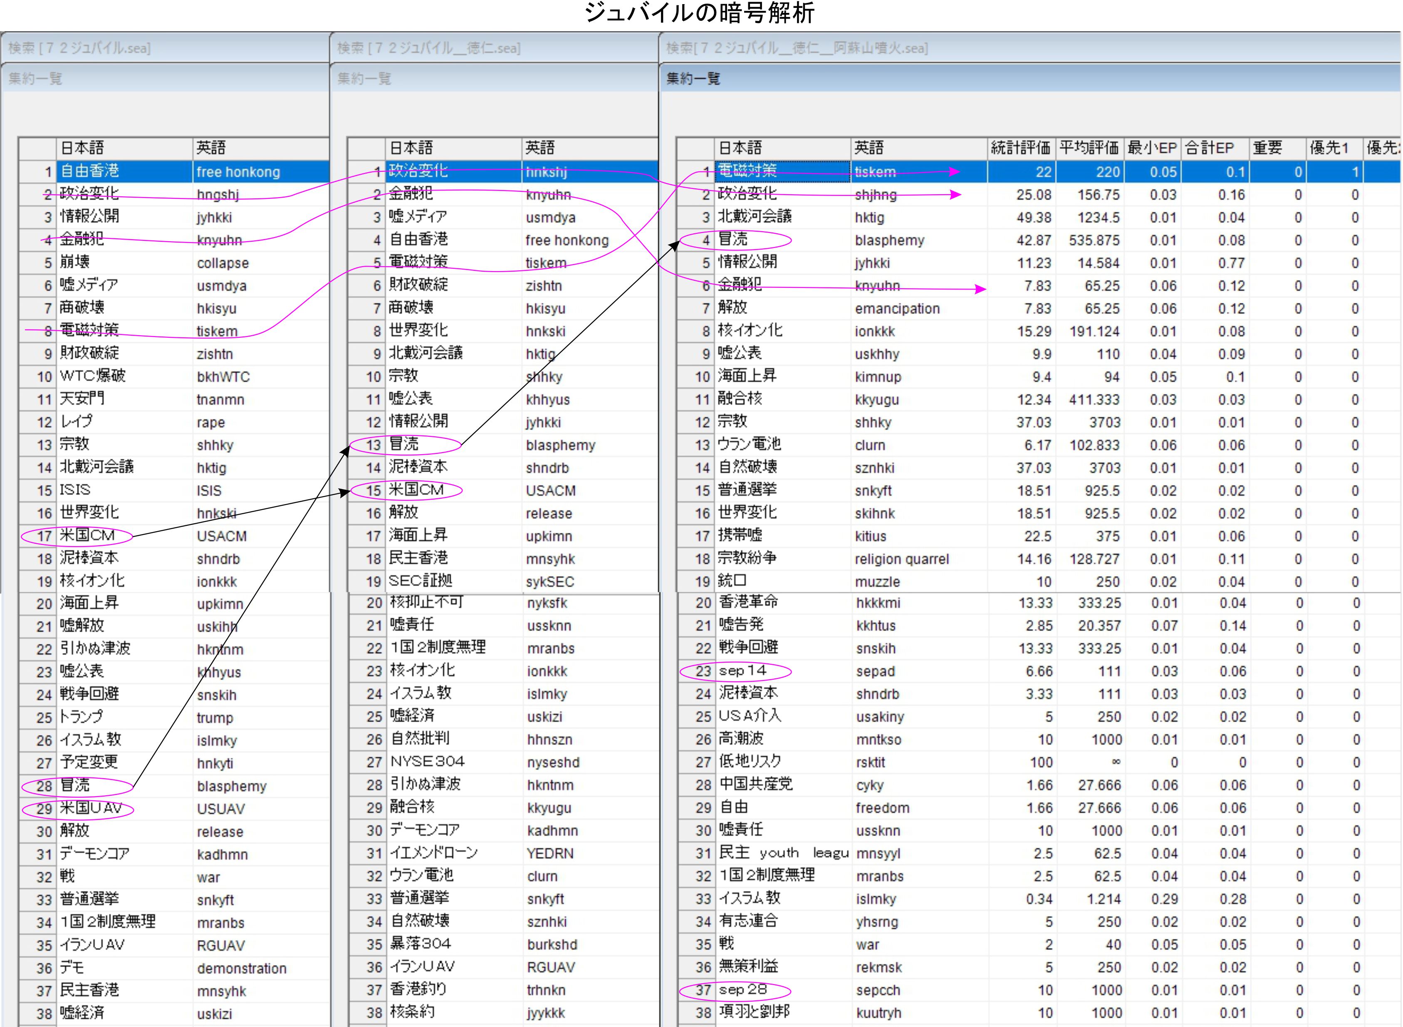Activate middle window title ジュバイル__徳仁.sea
The width and height of the screenshot is (1403, 1027).
[429, 48]
